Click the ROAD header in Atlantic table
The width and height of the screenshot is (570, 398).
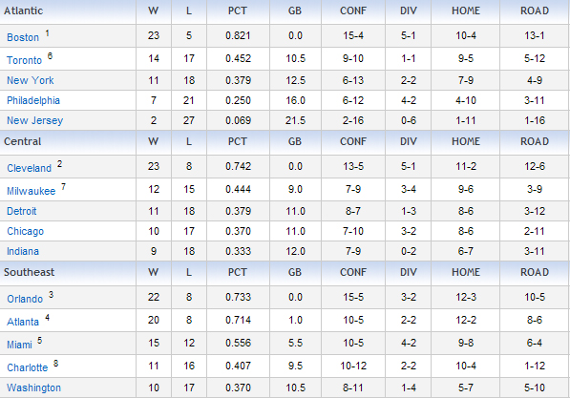(535, 10)
